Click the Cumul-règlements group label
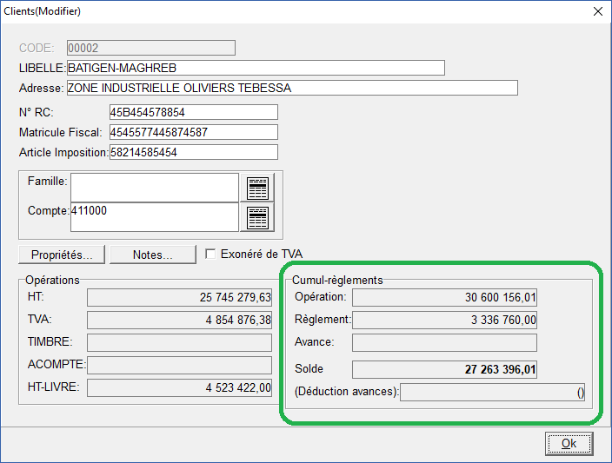Screen dimensions: 612x463 337,280
